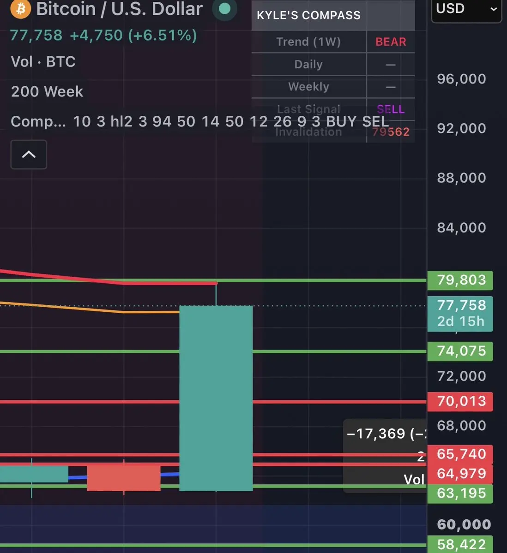Image resolution: width=507 pixels, height=553 pixels.
Task: Click the current price 77,758 countdown label
Action: (x=460, y=314)
